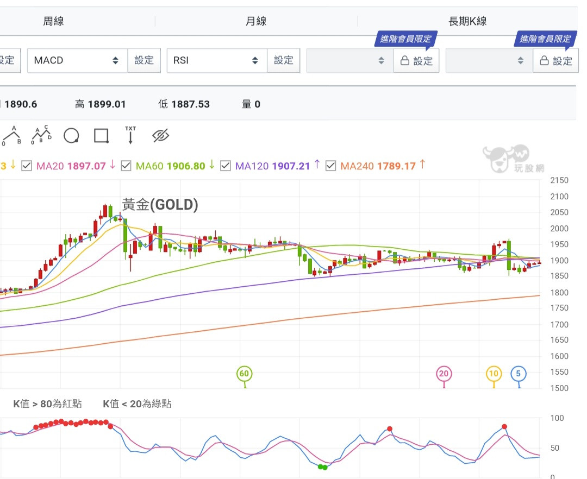Uncheck the MA20 checkbox
This screenshot has height=479, width=587.
pyautogui.click(x=27, y=166)
